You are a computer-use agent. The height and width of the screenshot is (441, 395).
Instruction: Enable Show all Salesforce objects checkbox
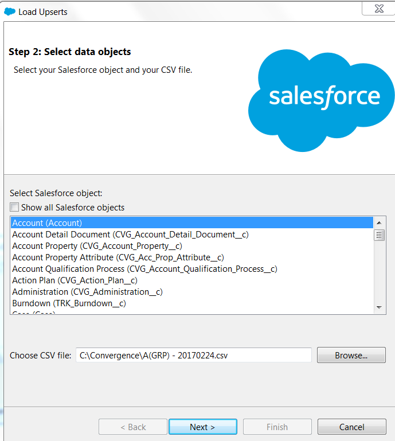click(x=14, y=208)
